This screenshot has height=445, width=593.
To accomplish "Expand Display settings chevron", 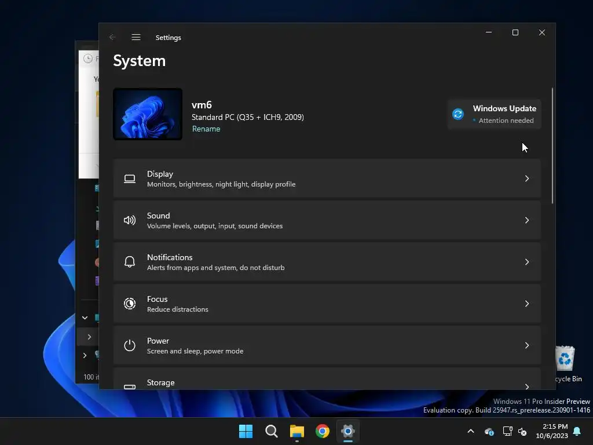I will tap(527, 178).
